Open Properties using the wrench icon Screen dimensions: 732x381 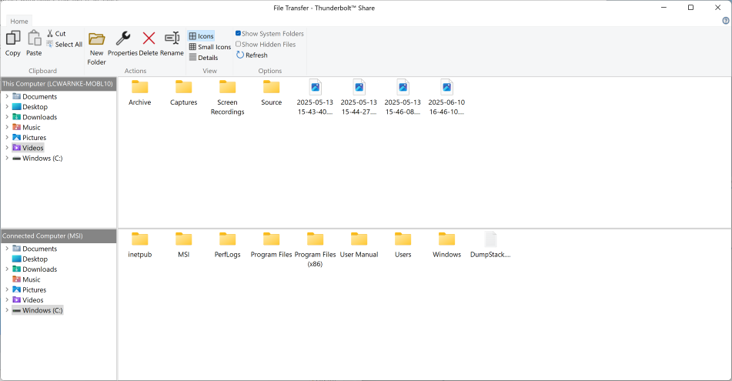(x=123, y=38)
